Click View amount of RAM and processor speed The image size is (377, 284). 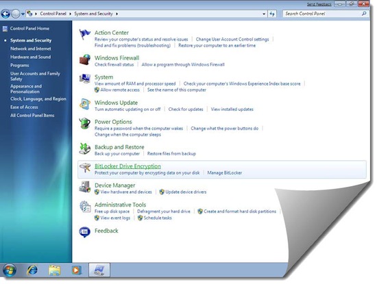coord(135,83)
